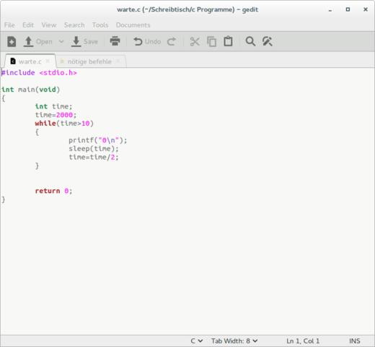This screenshot has height=347, width=375.
Task: Print the document with printer icon
Action: pyautogui.click(x=115, y=41)
